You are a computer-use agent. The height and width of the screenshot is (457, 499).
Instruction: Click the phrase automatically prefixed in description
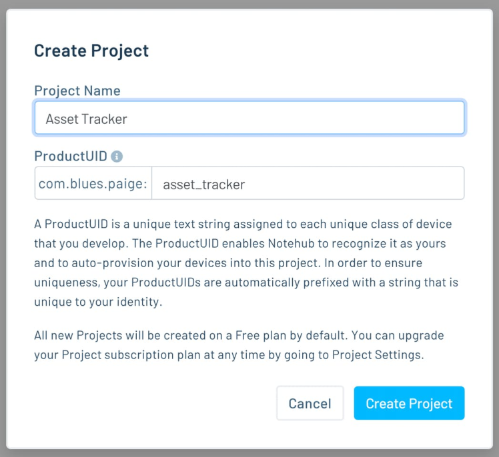pos(268,283)
